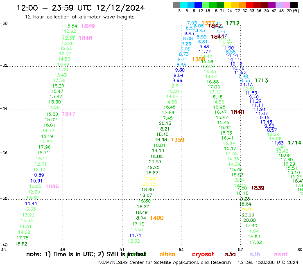This screenshot has height=266, width=303.
Task: Click the 'altika' satellite legend label
Action: point(167,254)
